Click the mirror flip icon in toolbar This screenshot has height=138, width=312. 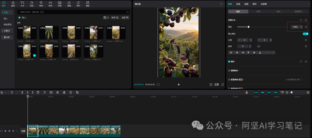64,92
